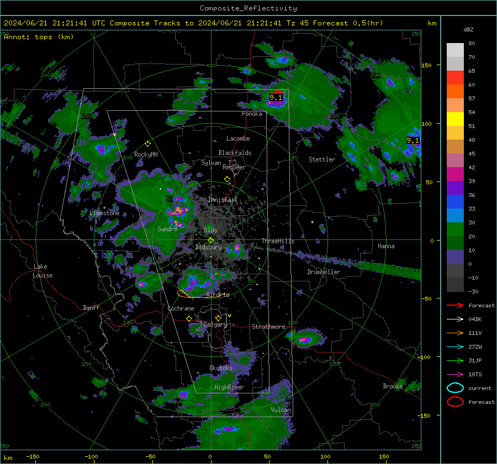This screenshot has width=497, height=464.
Task: Click the Vulcan label
Action: pos(281,410)
